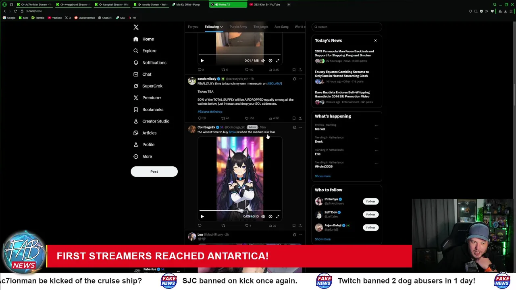Repost CoinSage2k's anime video post
Viewport: 516px width, 290px height.
click(223, 226)
